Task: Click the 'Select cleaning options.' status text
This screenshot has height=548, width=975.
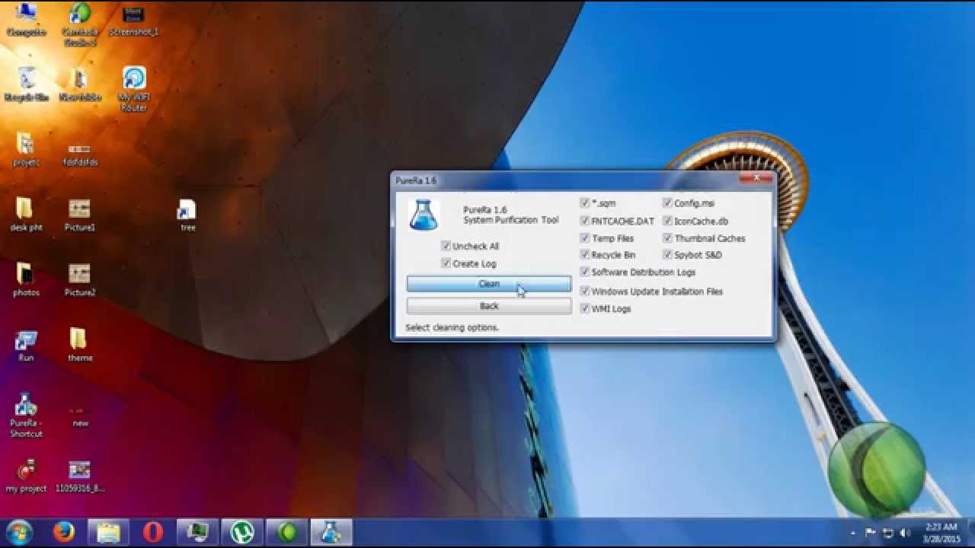Action: [452, 327]
